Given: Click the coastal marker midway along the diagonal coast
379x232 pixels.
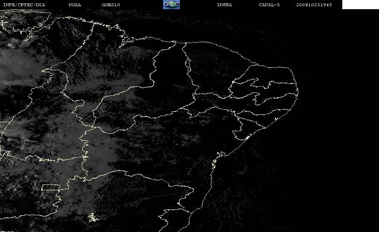Looking at the screenshot, I should (x=247, y=138).
